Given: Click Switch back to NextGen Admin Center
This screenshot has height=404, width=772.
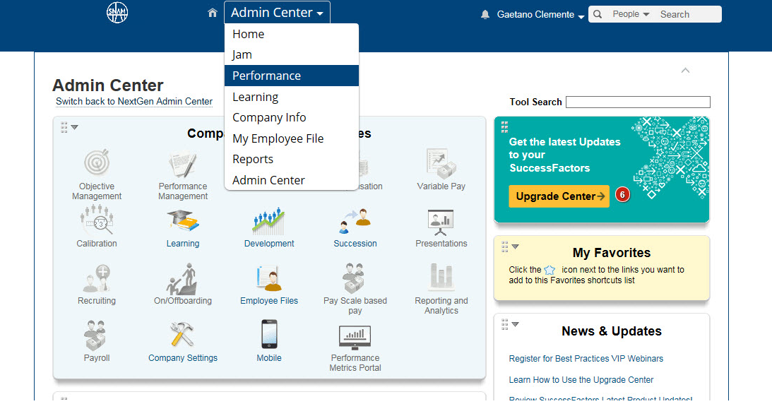Looking at the screenshot, I should [134, 102].
